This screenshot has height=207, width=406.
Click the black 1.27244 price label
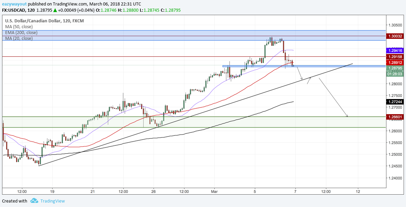[395, 102]
